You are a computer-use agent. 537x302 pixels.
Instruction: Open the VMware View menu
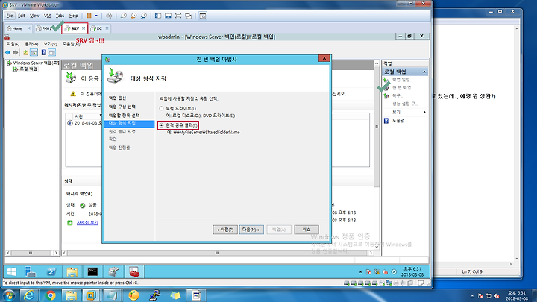[34, 16]
